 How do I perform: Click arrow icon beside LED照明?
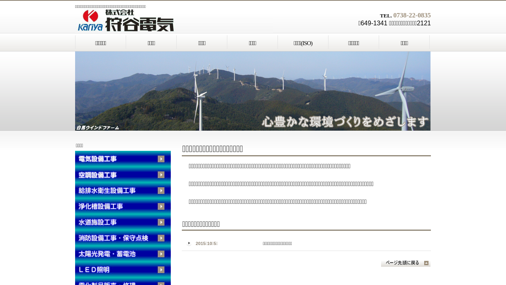point(161,270)
